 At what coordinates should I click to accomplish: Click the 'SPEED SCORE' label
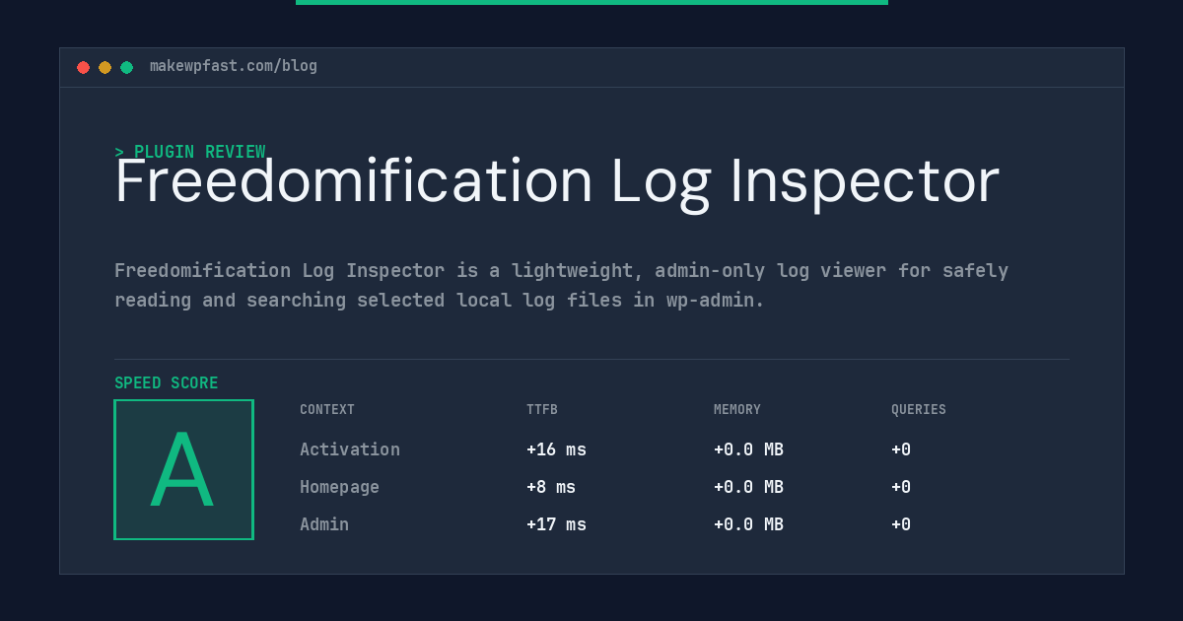tap(167, 382)
